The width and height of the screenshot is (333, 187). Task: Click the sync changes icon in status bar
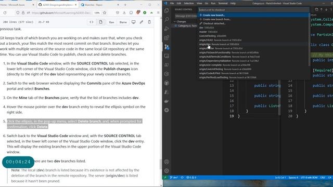pos(182,178)
